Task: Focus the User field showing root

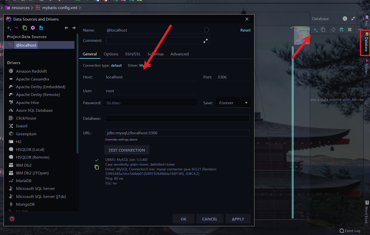Action: pos(150,91)
